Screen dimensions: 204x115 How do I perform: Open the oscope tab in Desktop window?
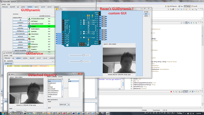click(x=146, y=12)
